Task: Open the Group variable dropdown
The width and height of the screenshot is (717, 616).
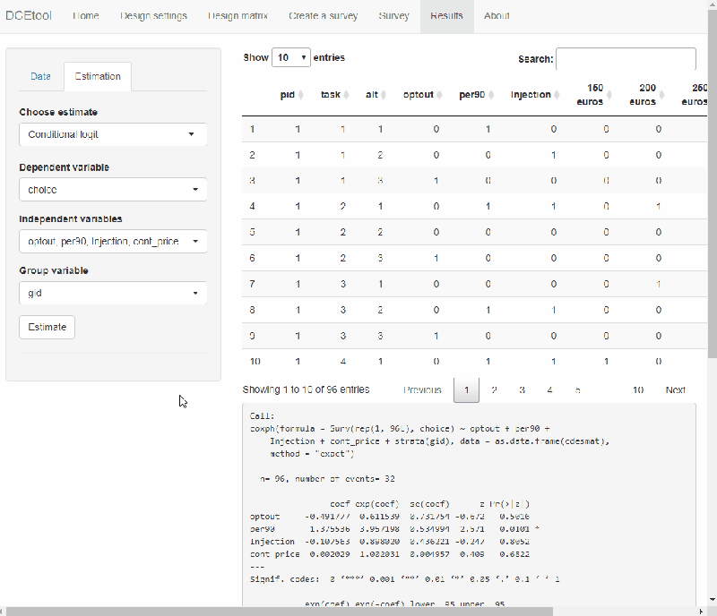Action: pos(113,293)
